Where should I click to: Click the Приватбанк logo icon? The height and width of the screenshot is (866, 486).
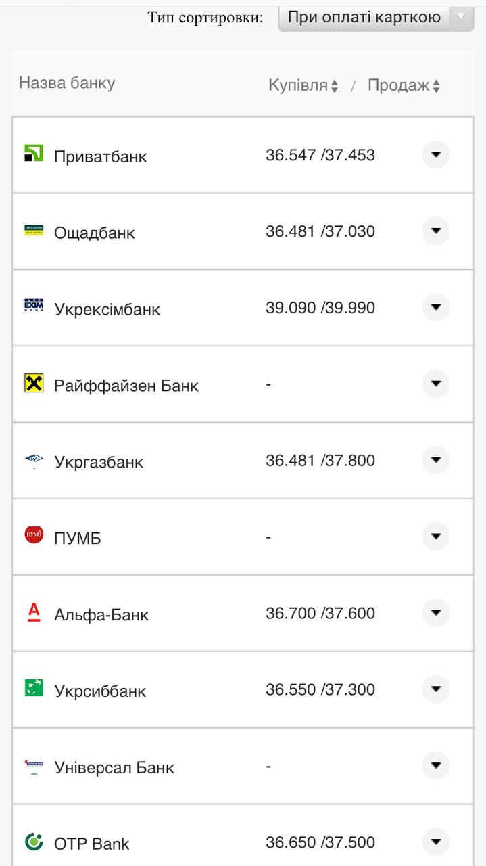pyautogui.click(x=34, y=154)
